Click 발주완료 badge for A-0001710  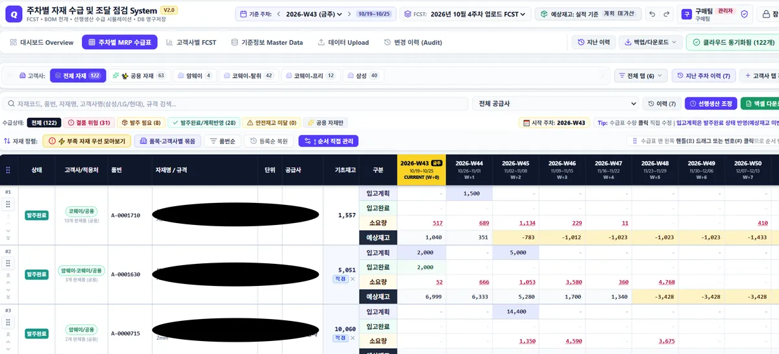37,215
